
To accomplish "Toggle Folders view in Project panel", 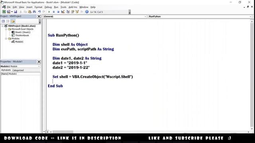I will pos(13,21).
